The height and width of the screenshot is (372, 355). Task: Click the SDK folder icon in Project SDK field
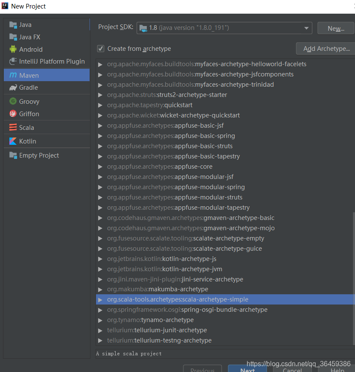point(143,28)
